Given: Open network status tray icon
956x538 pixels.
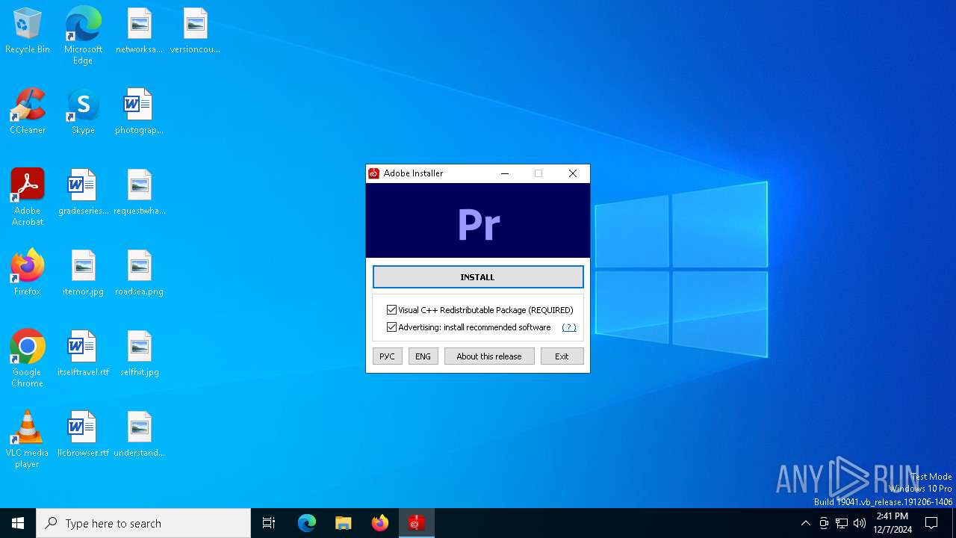Looking at the screenshot, I should (842, 523).
